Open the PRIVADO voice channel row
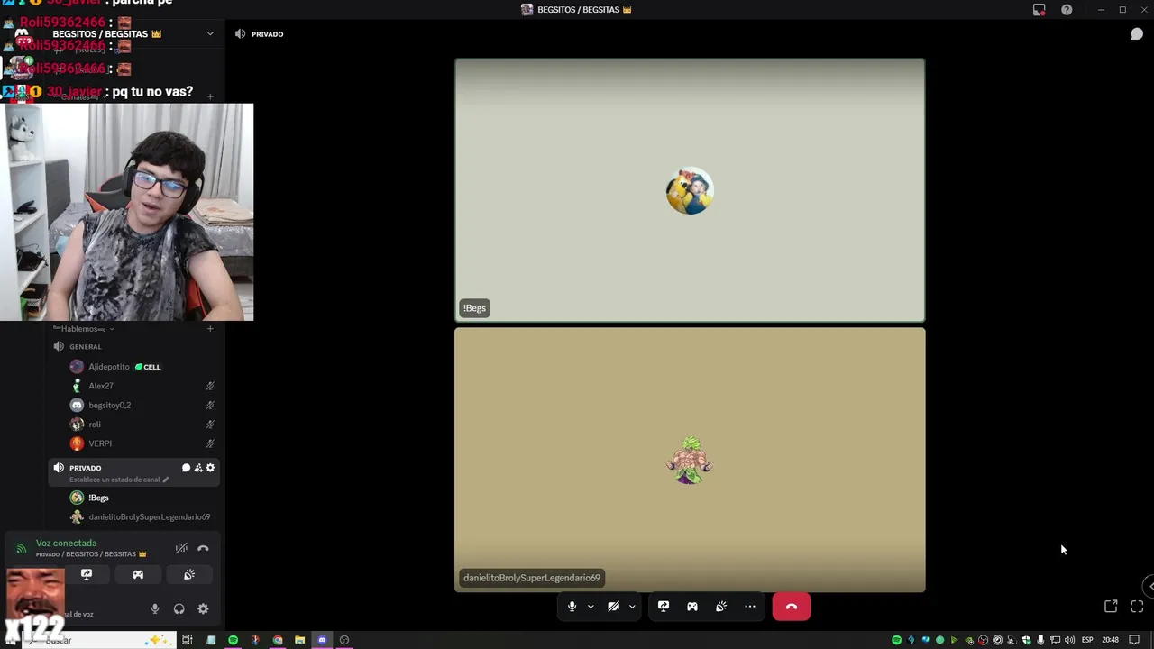The width and height of the screenshot is (1154, 649). pos(135,472)
